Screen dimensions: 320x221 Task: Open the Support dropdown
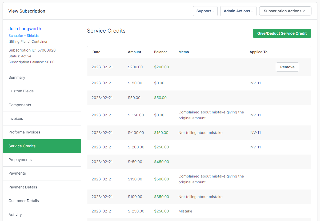(x=205, y=11)
